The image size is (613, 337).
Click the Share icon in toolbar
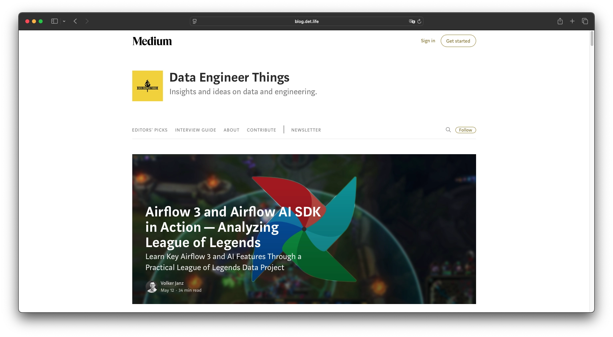pos(560,21)
